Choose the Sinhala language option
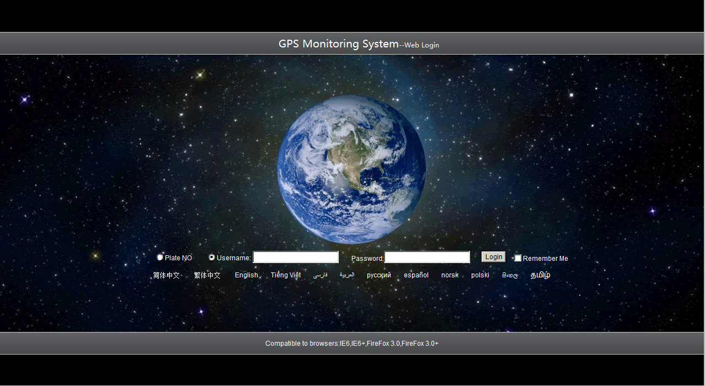This screenshot has width=705, height=386. click(x=510, y=275)
